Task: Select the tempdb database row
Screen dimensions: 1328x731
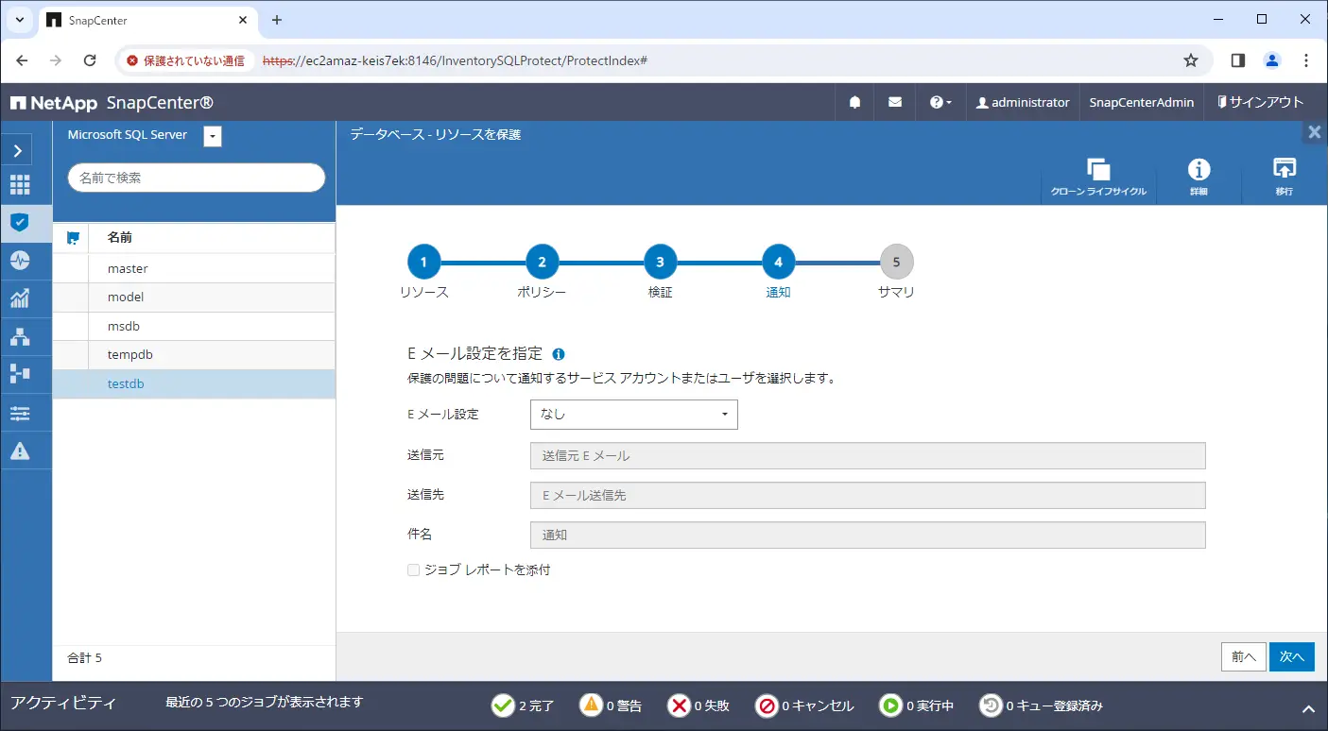Action: [x=194, y=355]
